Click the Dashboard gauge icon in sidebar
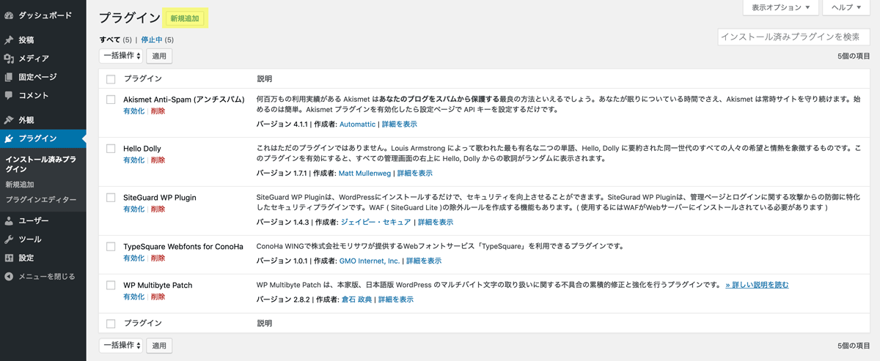880x361 pixels. pos(9,15)
